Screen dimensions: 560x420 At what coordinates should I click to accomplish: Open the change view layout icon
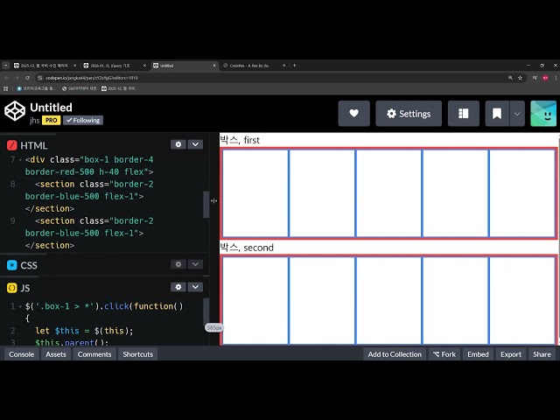(x=463, y=114)
